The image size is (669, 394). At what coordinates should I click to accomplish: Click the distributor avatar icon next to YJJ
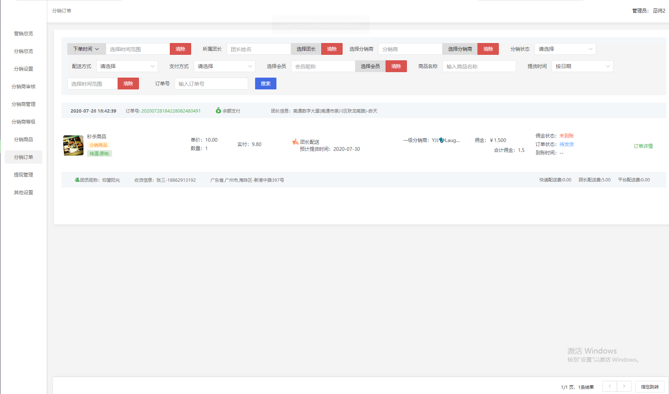(x=442, y=140)
